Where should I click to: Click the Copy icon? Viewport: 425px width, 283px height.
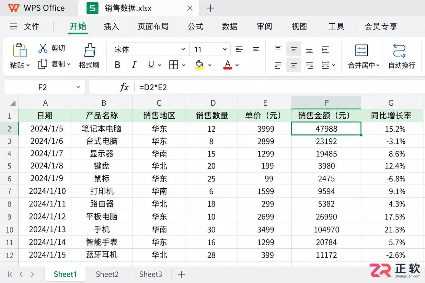coord(43,64)
